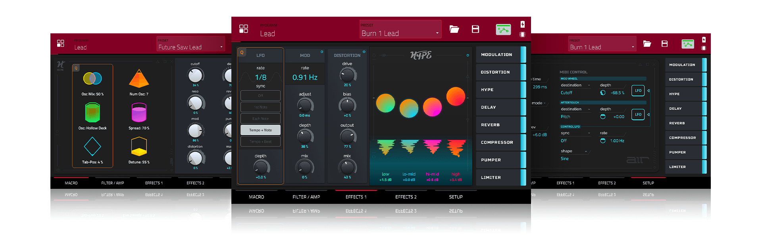This screenshot has height=240, width=762.
Task: Click the grid menu icon in center window
Action: click(244, 29)
